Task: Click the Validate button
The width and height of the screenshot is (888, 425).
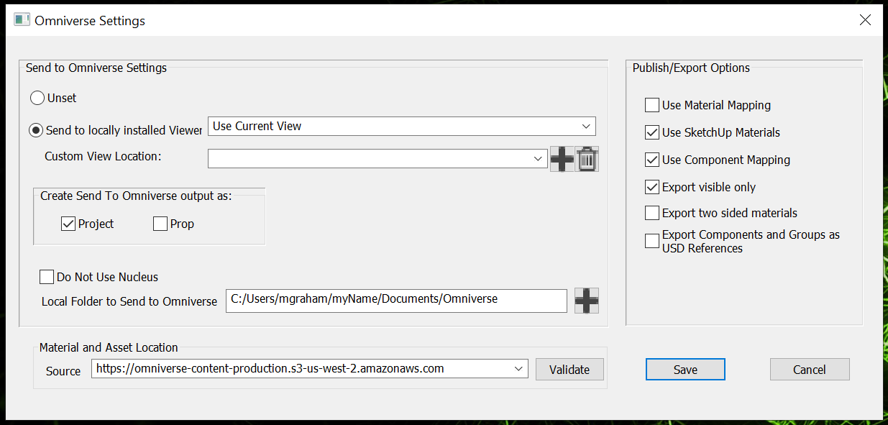Action: 569,370
